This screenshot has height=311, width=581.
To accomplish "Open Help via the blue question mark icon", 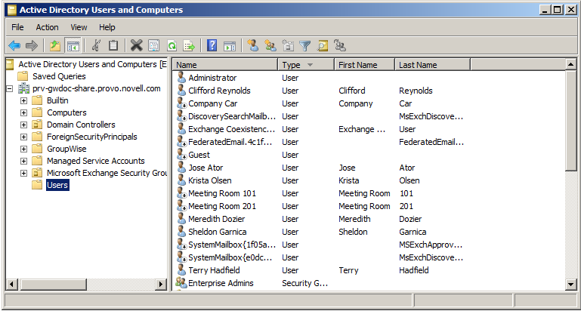I will [212, 46].
